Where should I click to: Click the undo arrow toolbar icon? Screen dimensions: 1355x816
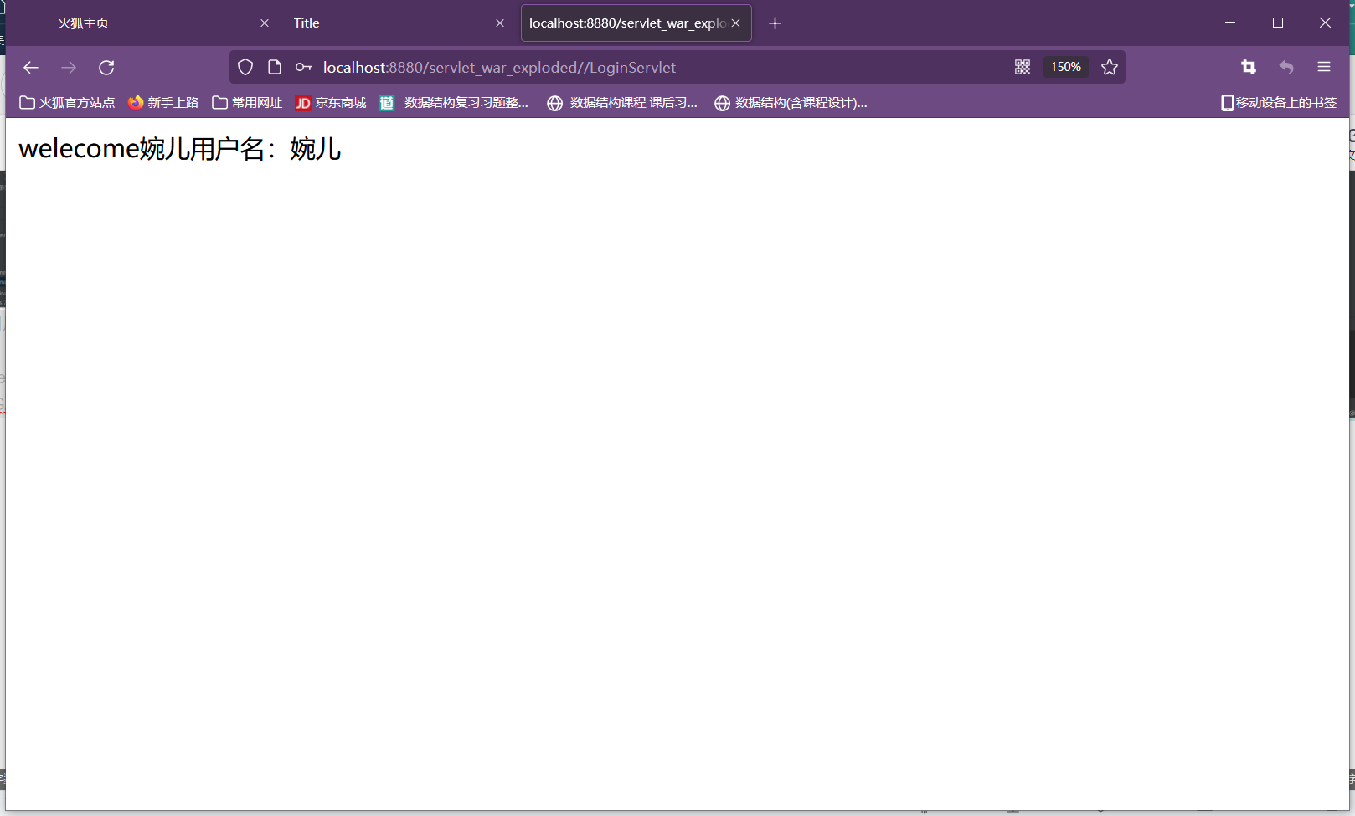pyautogui.click(x=1286, y=67)
